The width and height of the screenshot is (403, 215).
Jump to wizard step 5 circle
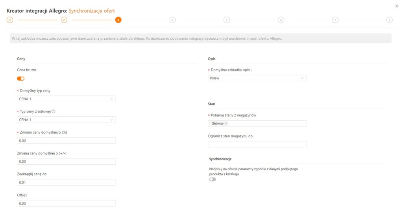(227, 20)
